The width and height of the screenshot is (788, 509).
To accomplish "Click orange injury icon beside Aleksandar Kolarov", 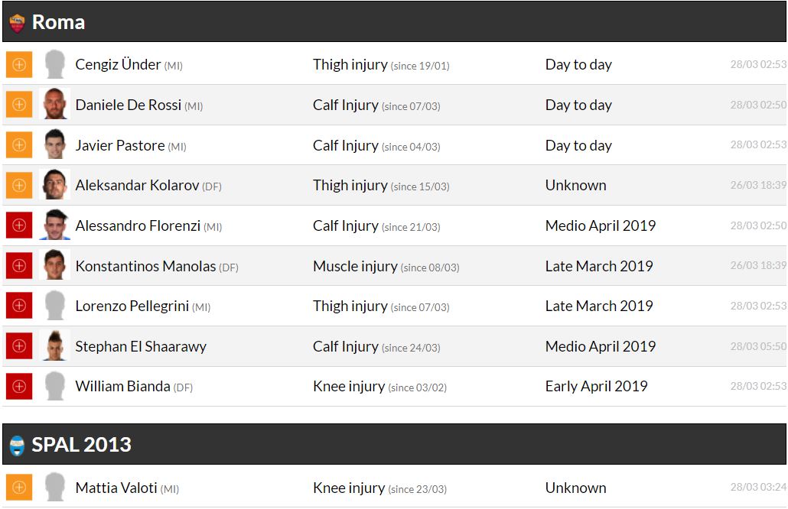I will tap(19, 185).
